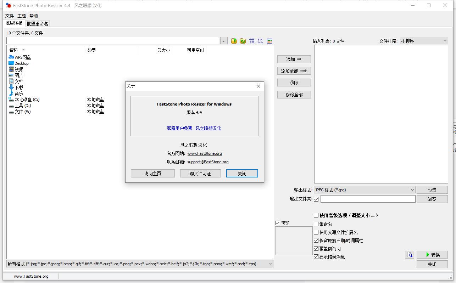
Task: Click FastStone app icon in title bar
Action: pyautogui.click(x=9, y=5)
